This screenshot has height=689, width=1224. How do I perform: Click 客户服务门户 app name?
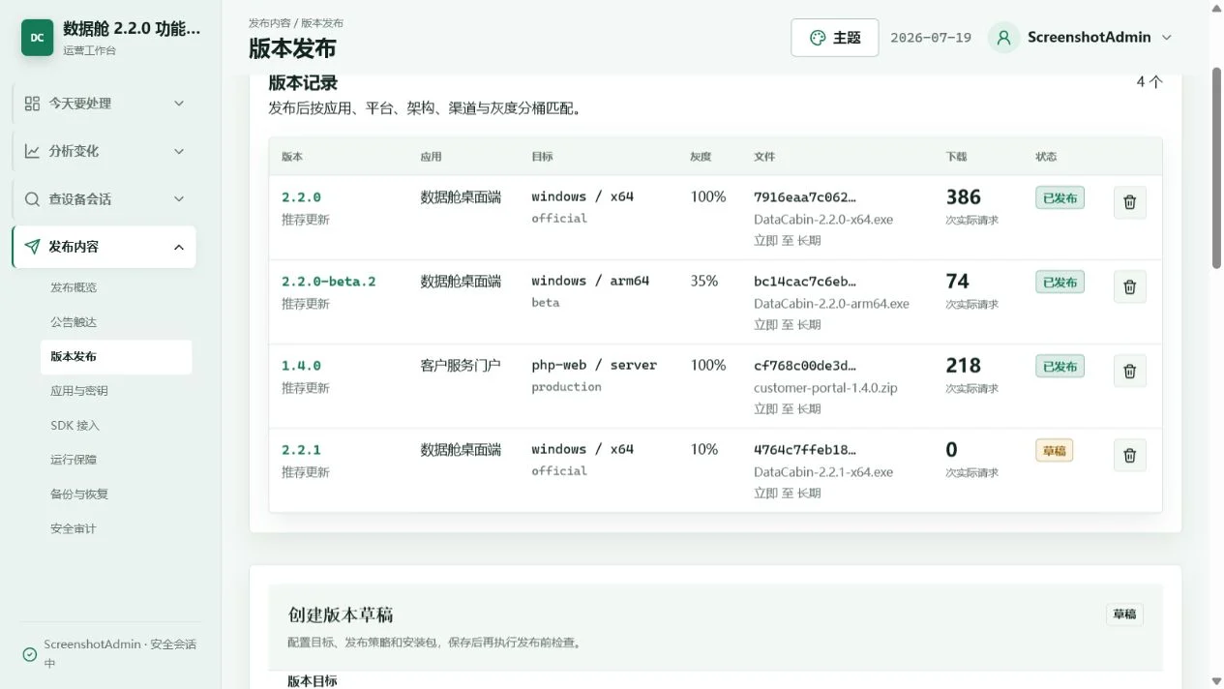(x=461, y=366)
